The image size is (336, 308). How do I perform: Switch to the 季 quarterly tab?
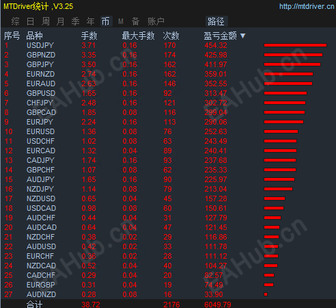pos(75,21)
